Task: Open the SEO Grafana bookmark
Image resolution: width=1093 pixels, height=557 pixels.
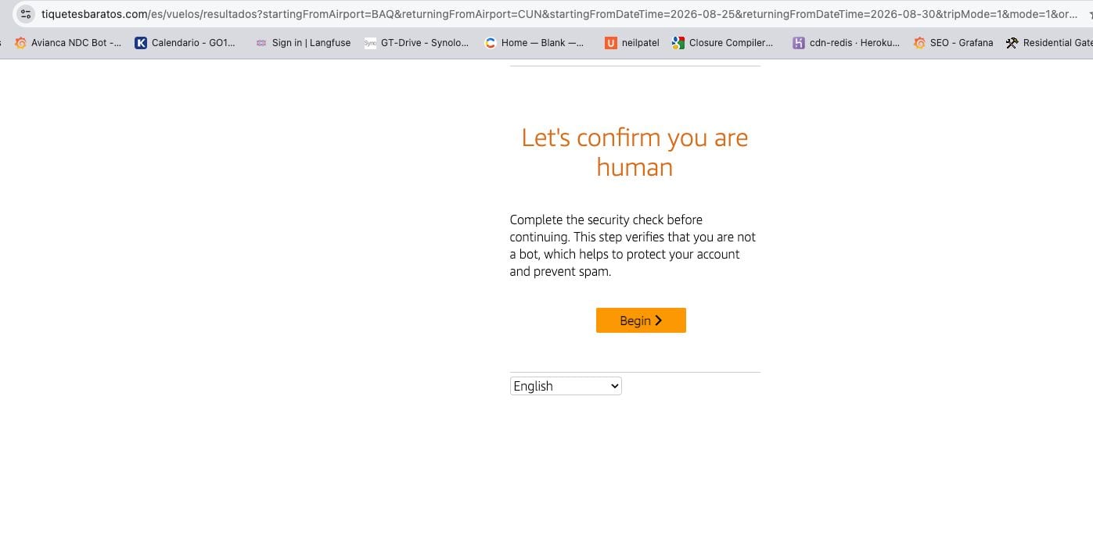Action: tap(953, 43)
